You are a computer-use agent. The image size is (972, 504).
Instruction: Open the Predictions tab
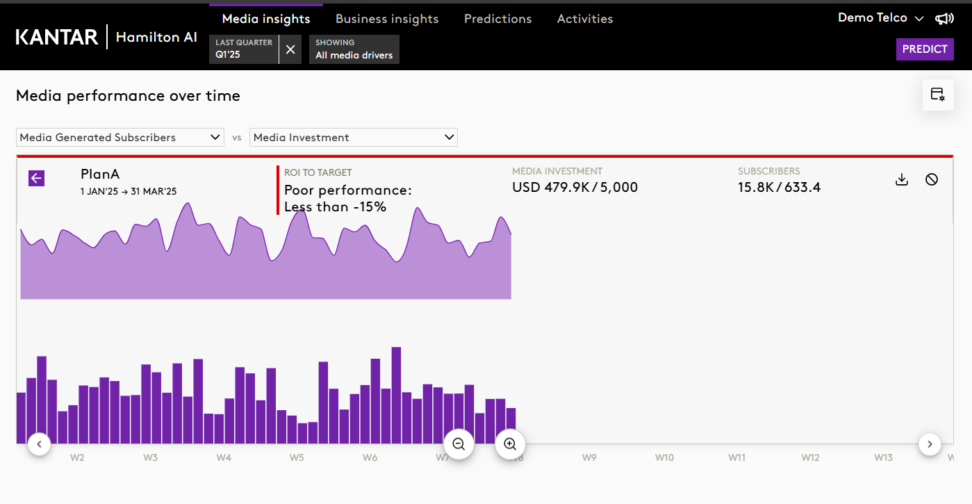point(498,19)
